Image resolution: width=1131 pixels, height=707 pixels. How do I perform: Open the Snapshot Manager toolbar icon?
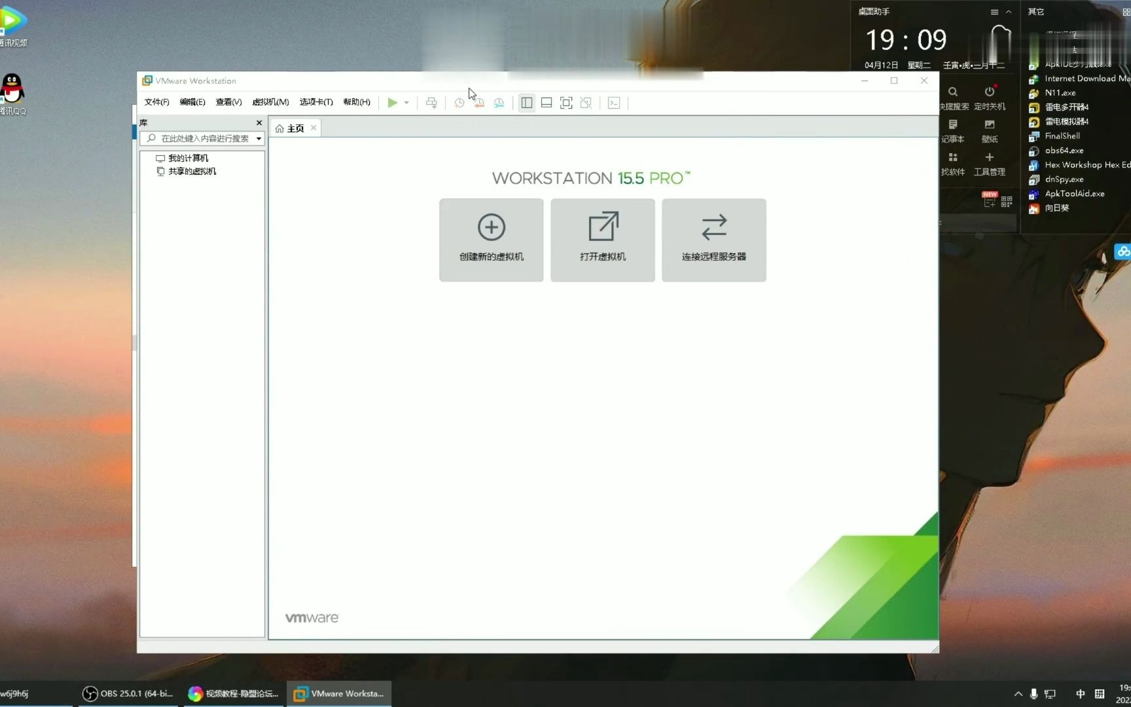click(499, 103)
